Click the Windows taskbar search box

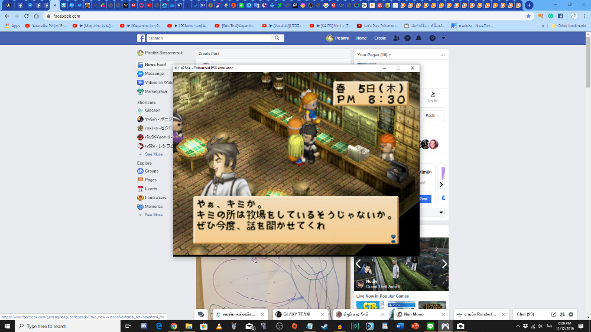tap(68, 326)
